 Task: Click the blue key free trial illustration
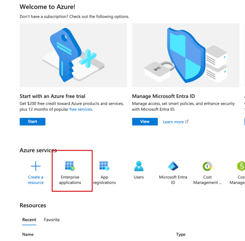[x=73, y=55]
